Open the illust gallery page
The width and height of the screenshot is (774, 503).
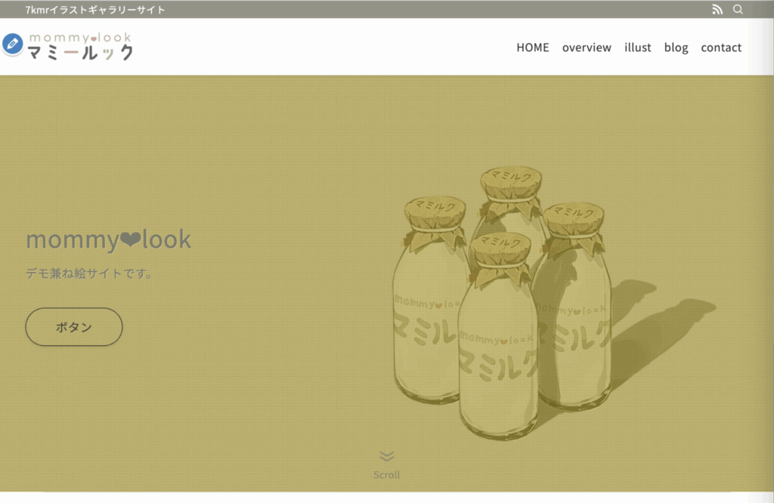coord(638,48)
